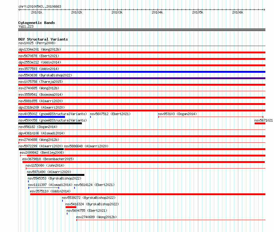Open nsv1153080 (John2014) label
Image resolution: width=274 pixels, height=232 pixels.
tap(45, 165)
